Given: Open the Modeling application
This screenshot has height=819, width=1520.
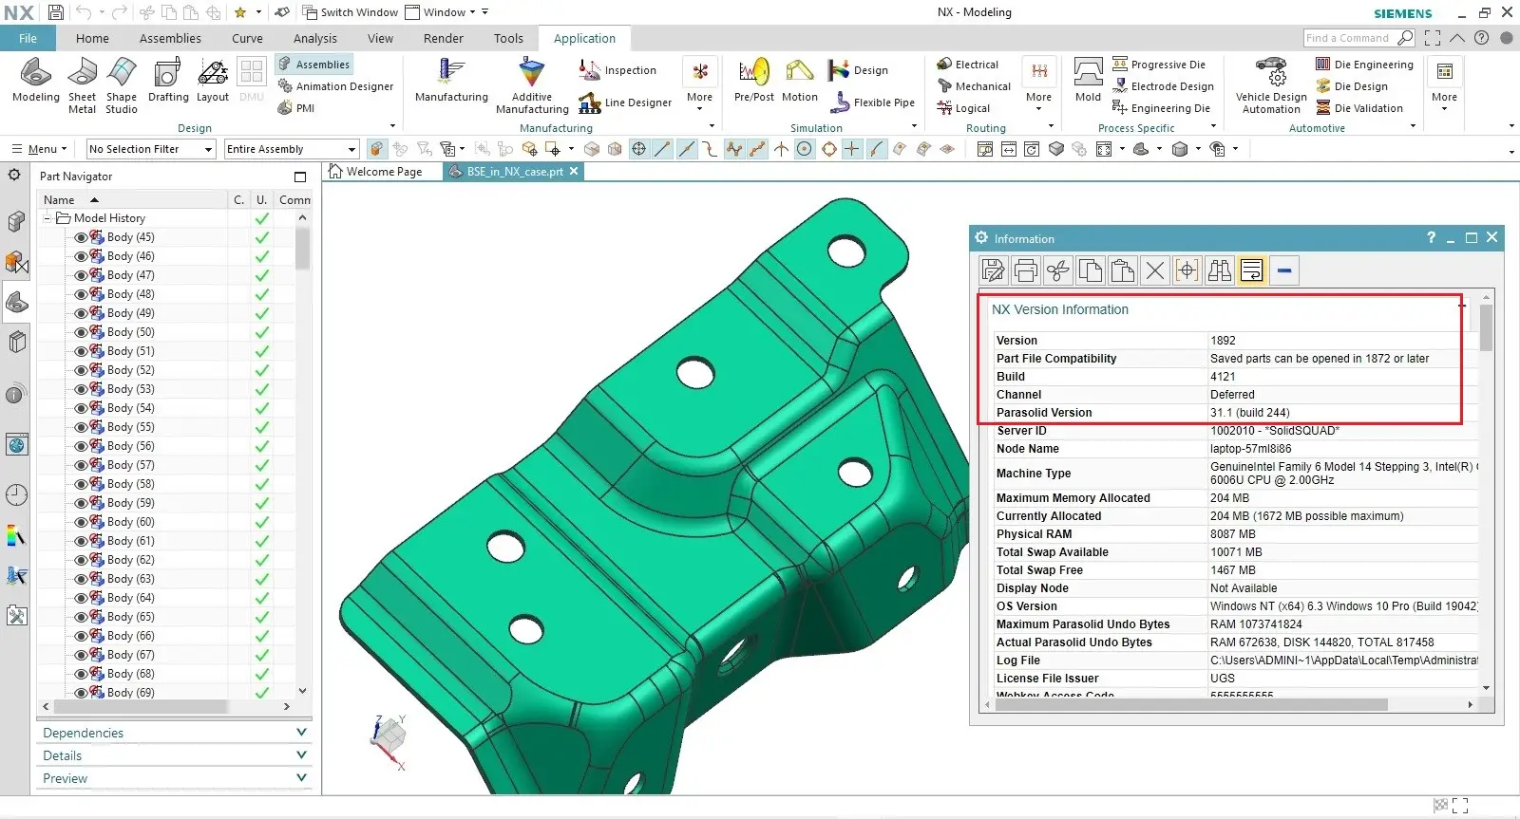Looking at the screenshot, I should (35, 81).
